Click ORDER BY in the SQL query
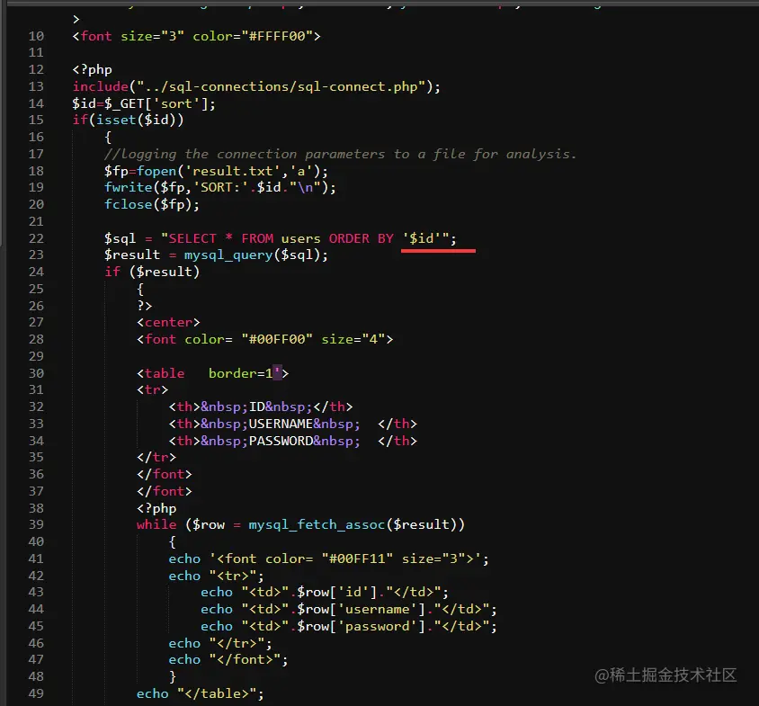The height and width of the screenshot is (706, 759). pyautogui.click(x=362, y=238)
